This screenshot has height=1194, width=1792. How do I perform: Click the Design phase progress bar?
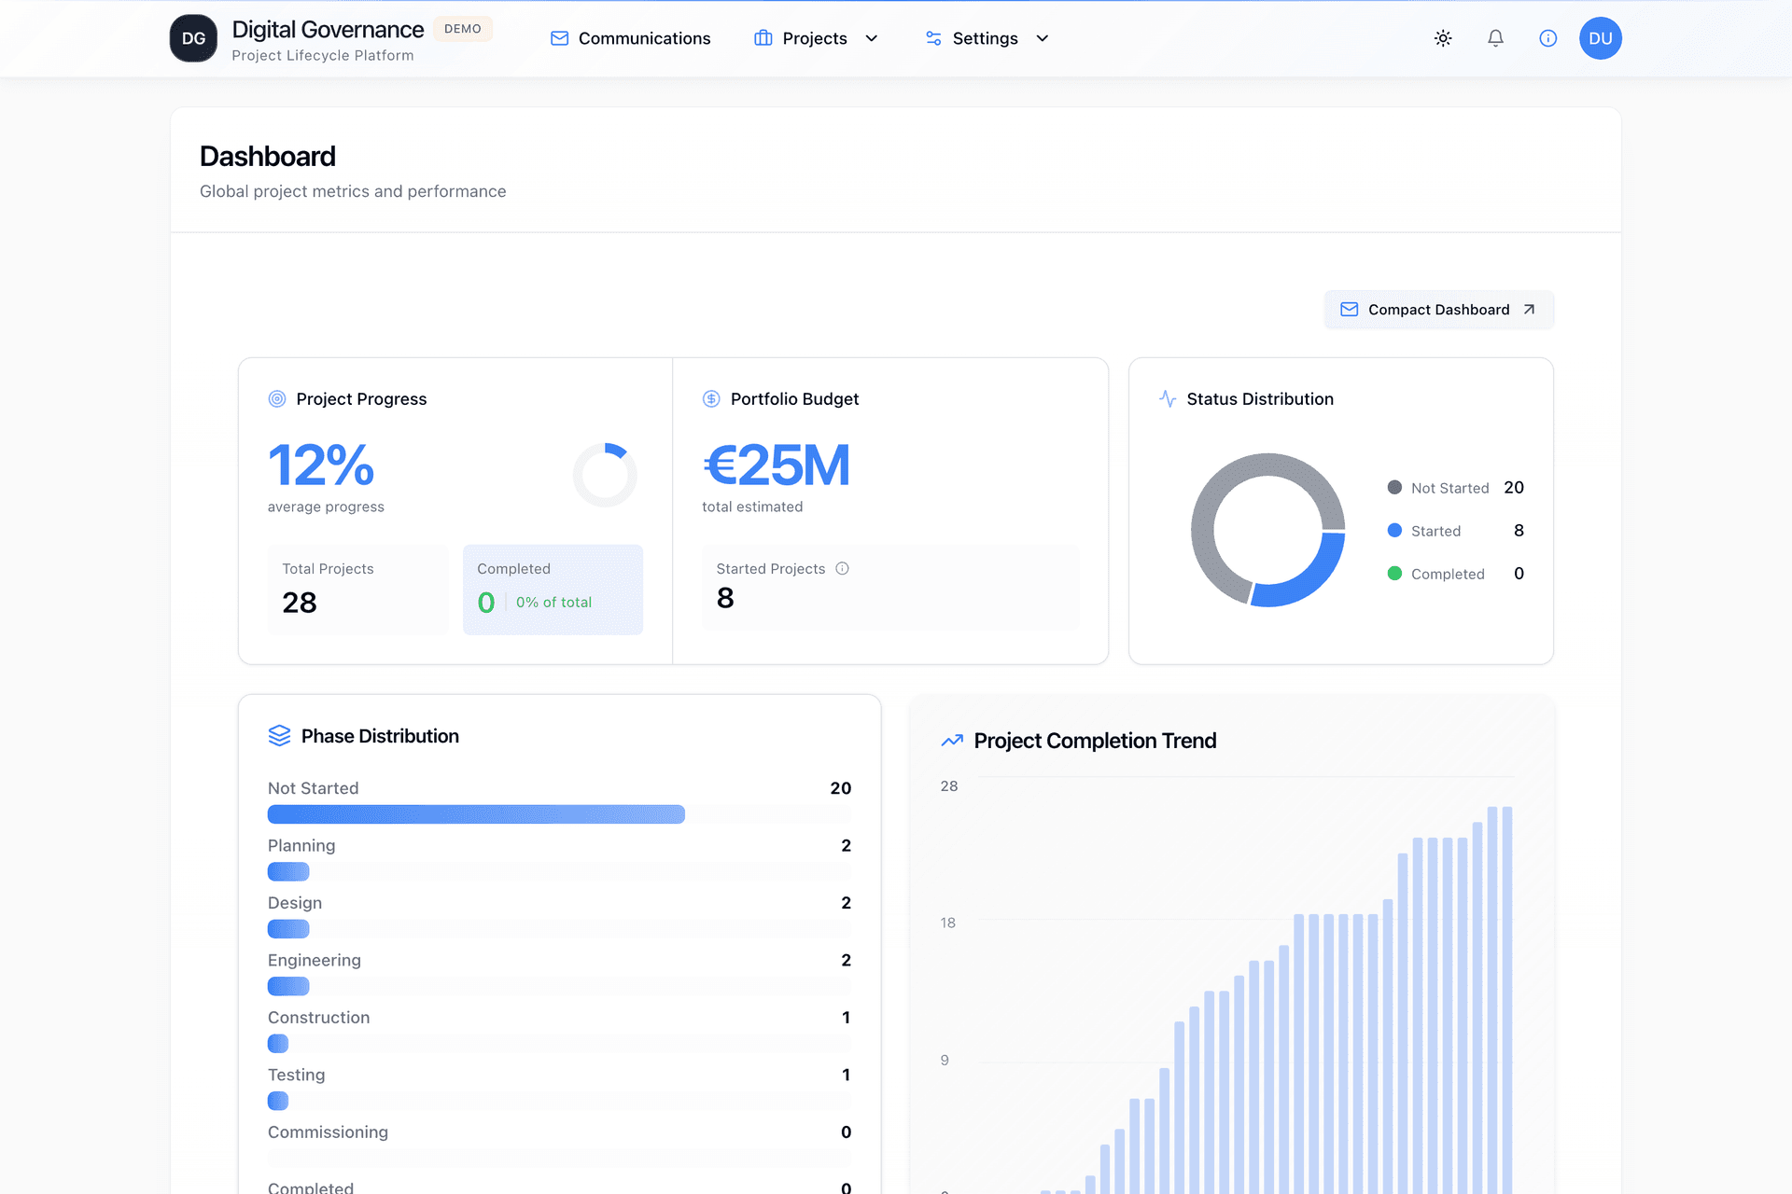559,929
